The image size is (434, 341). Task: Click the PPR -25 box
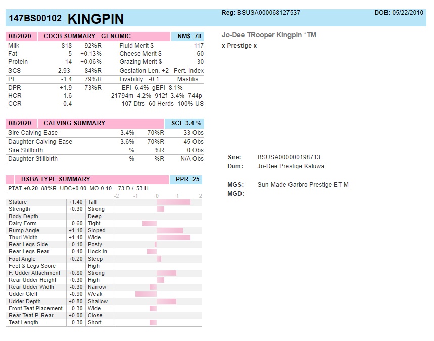click(186, 179)
